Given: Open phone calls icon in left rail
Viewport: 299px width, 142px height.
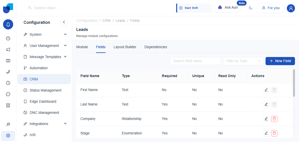Looking at the screenshot, I should tap(8, 72).
